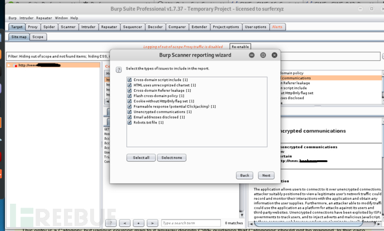Select the domain policy issue row
This screenshot has height=231, width=384.
[x=331, y=73]
